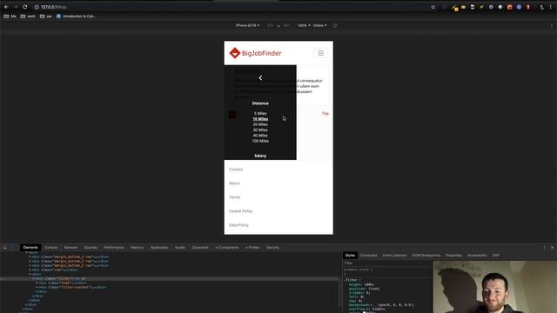Switch to the Memory tab
The width and height of the screenshot is (557, 313).
(x=138, y=247)
